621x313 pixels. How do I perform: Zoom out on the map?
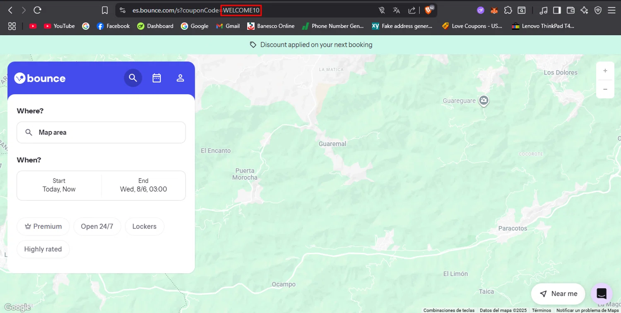605,89
